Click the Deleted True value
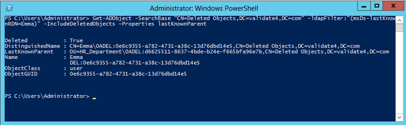This screenshot has height=126, width=406. (x=76, y=41)
